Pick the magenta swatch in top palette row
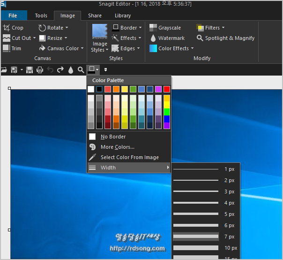The width and height of the screenshot is (283, 260). click(158, 89)
